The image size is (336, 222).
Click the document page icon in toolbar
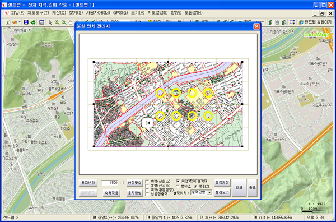click(277, 22)
